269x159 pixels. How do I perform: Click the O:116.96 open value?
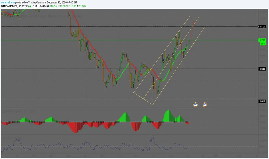[52, 6]
